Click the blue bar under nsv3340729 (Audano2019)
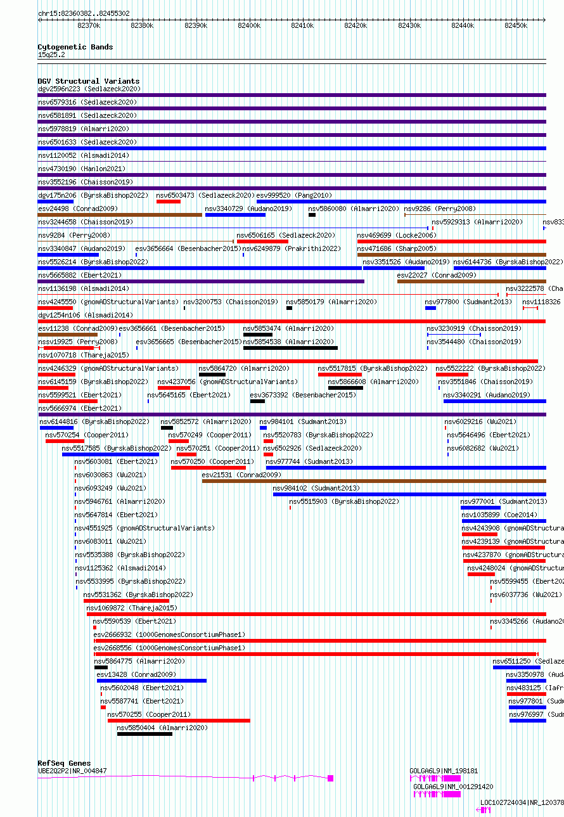This screenshot has width=564, height=817. [x=235, y=215]
